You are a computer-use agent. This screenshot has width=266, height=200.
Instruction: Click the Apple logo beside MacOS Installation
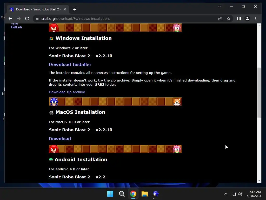pos(51,113)
